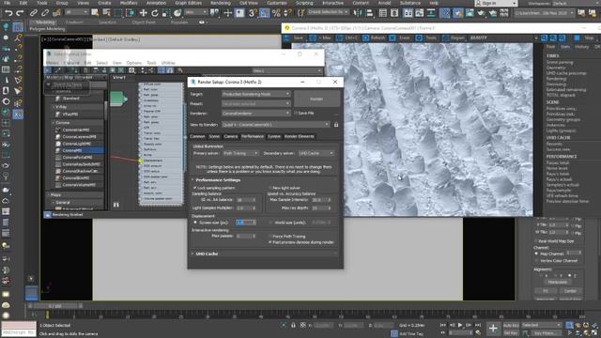This screenshot has width=601, height=338.
Task: Open the View to Render dropdown
Action: pos(275,125)
